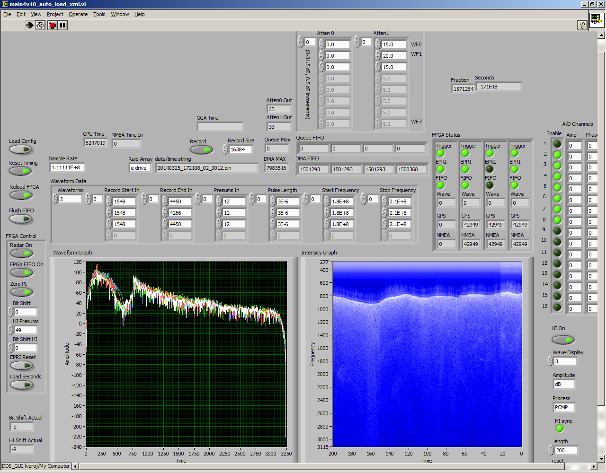The width and height of the screenshot is (606, 473).
Task: Open the Process PCMP selector
Action: pos(564,407)
